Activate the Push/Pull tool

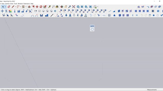(x=29, y=7)
